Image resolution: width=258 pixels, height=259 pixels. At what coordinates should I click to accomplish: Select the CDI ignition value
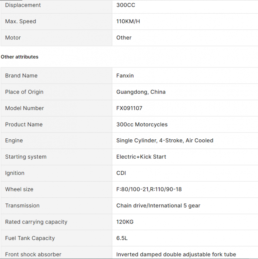(121, 173)
